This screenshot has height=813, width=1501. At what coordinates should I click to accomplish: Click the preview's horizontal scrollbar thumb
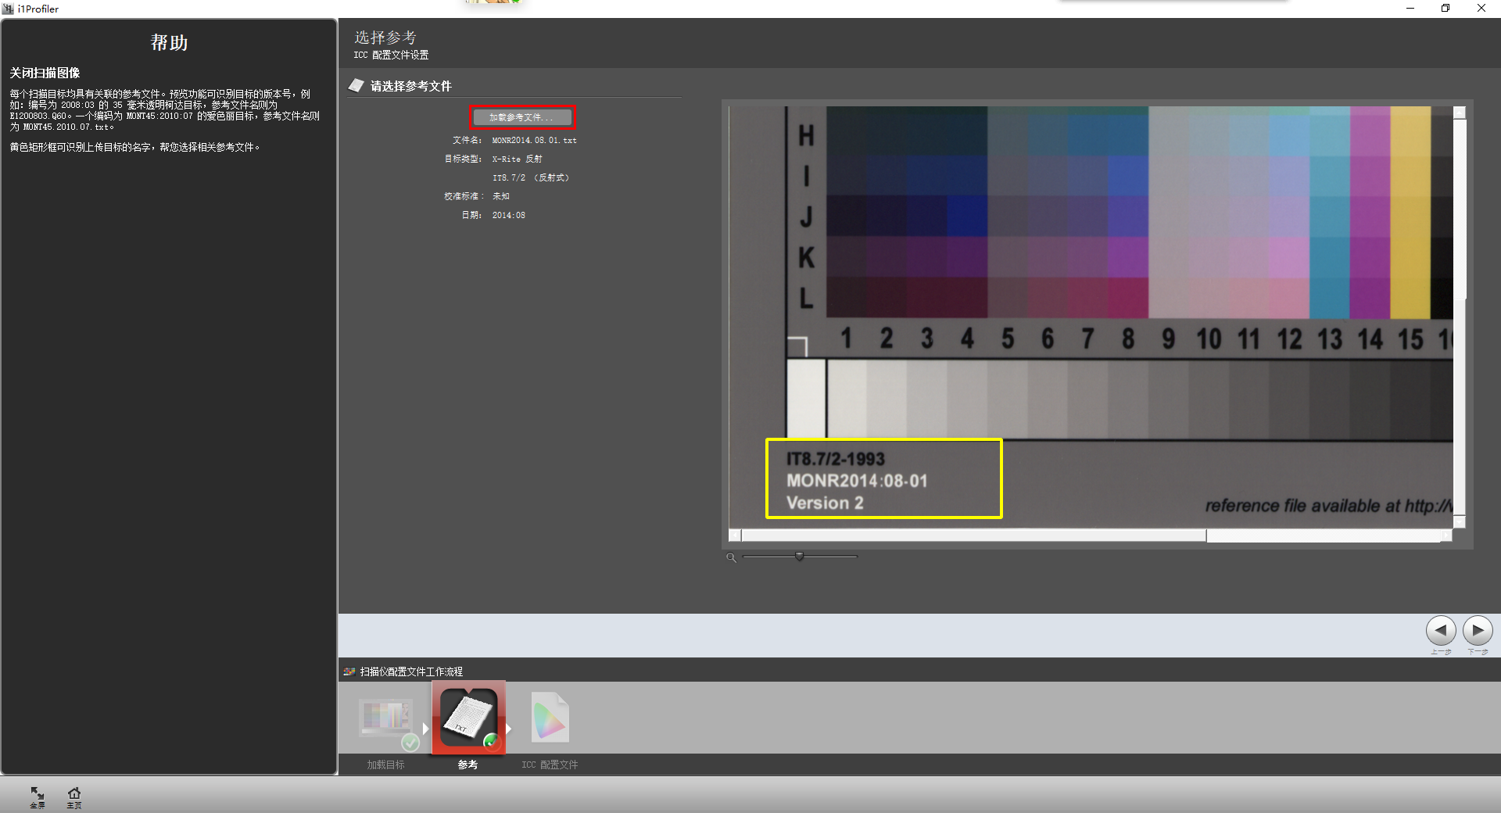(973, 535)
